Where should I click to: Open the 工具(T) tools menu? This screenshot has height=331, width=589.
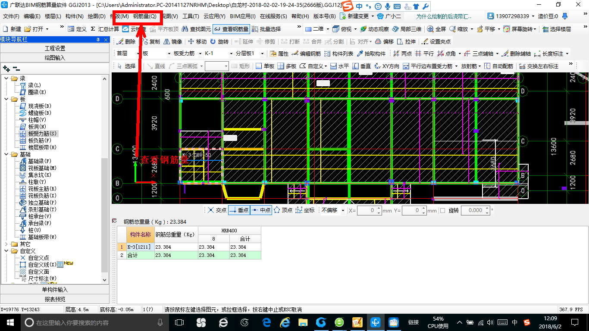pyautogui.click(x=191, y=16)
